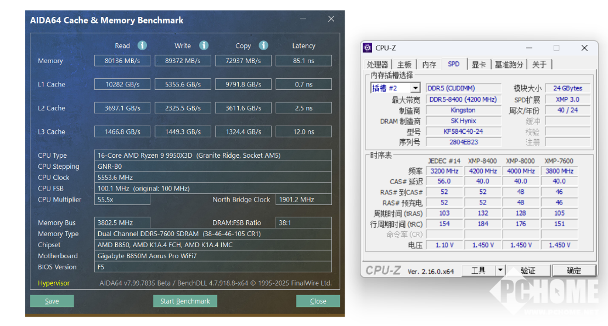Click the XMP-7600 tRC value 151

coord(559,224)
